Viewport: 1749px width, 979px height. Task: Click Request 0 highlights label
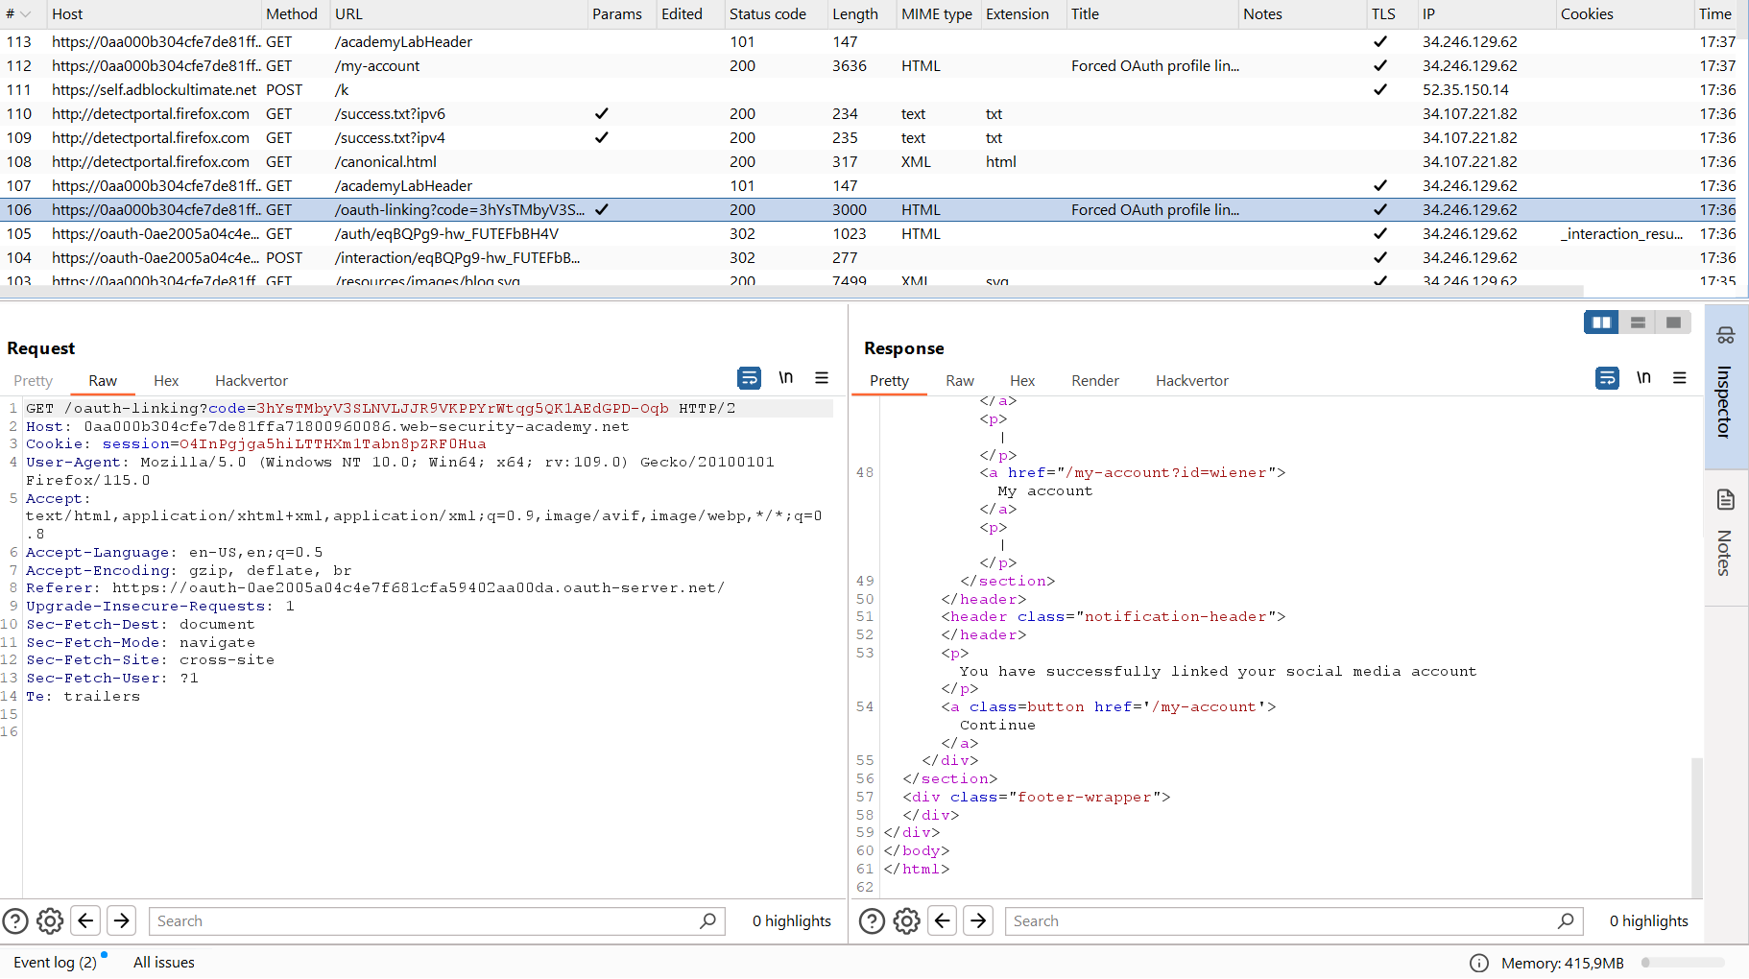tap(792, 921)
